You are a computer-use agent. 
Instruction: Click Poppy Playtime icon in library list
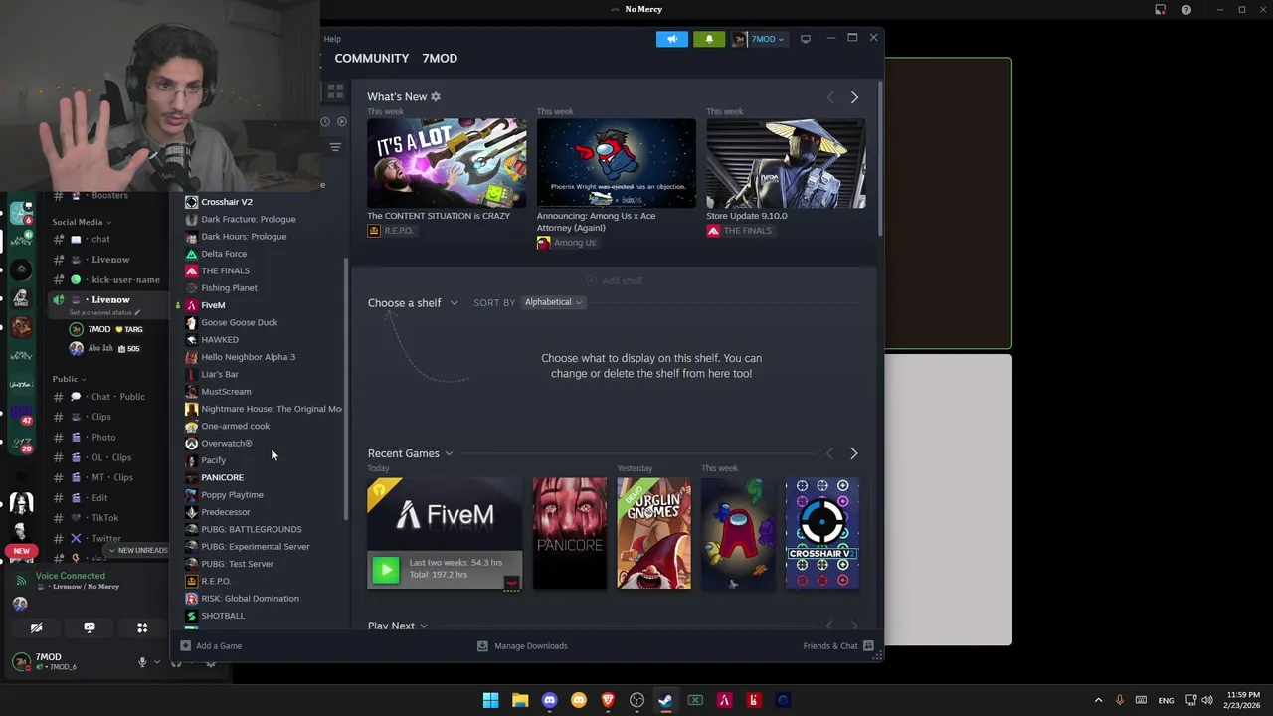pyautogui.click(x=192, y=494)
